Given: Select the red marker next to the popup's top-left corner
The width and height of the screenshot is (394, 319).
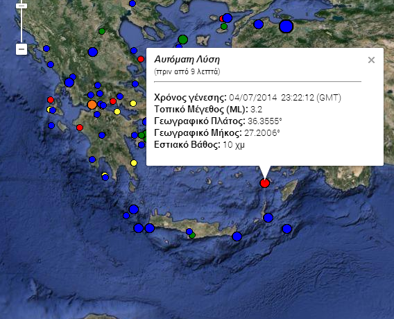Looking at the screenshot, I should [141, 59].
